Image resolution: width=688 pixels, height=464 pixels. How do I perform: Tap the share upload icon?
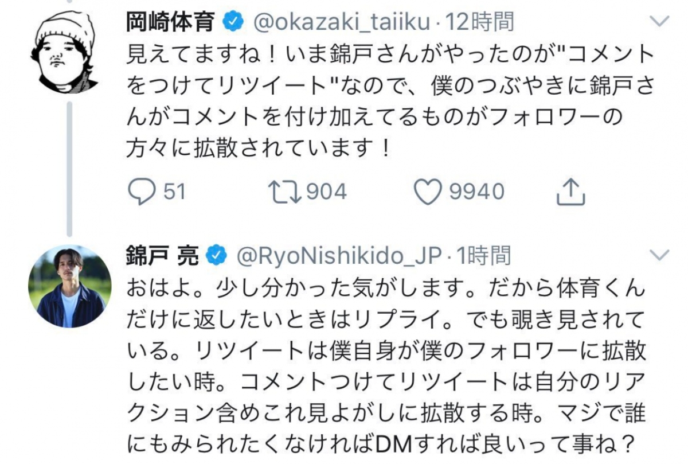pos(572,192)
